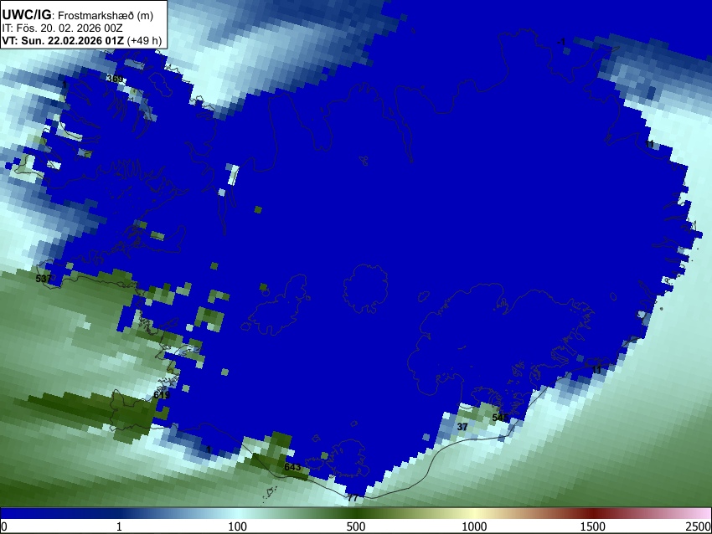Viewport: 712px width, 534px height.
Task: Click the map value '619' near Reykjavík
Action: tap(162, 395)
